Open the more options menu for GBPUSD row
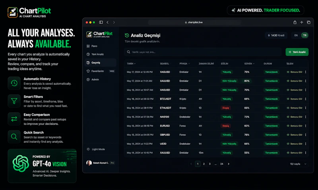 coord(306,135)
